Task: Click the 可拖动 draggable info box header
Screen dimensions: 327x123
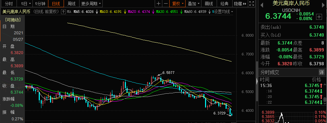Action: (13, 20)
